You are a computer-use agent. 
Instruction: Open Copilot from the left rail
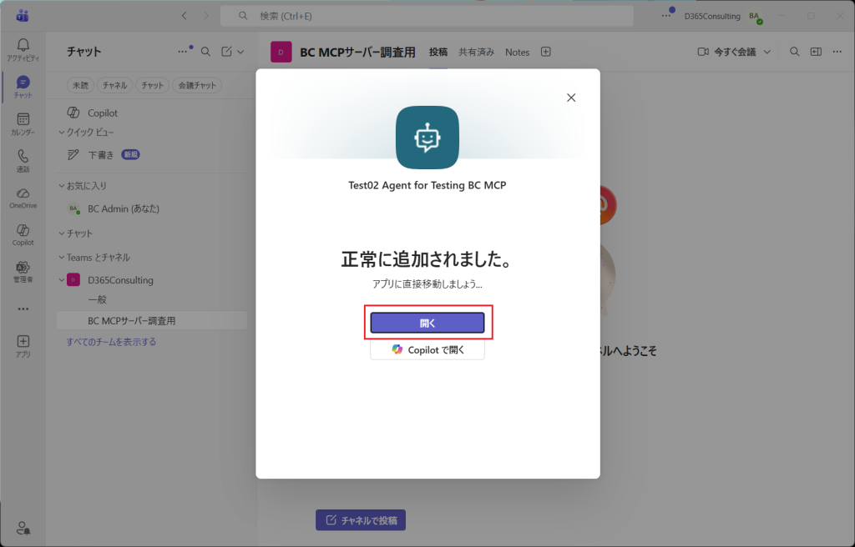pos(23,233)
